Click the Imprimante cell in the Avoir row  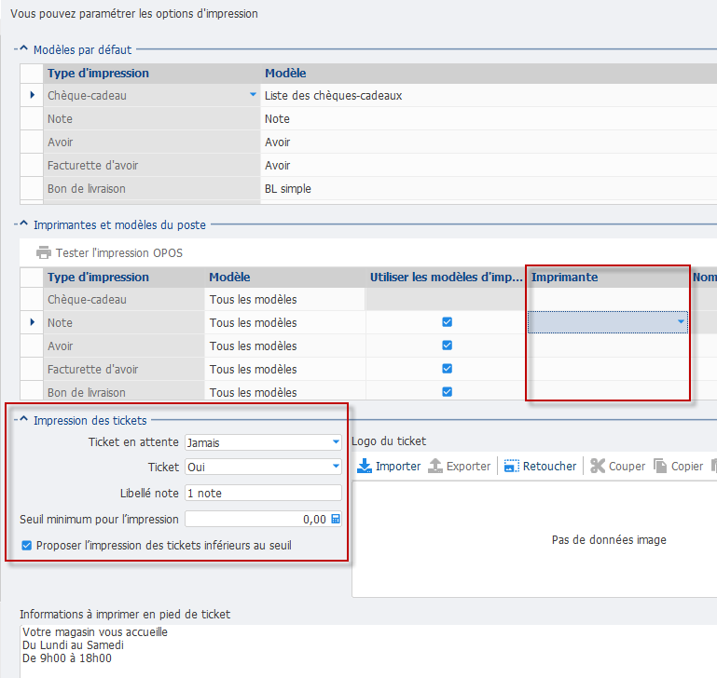point(608,346)
